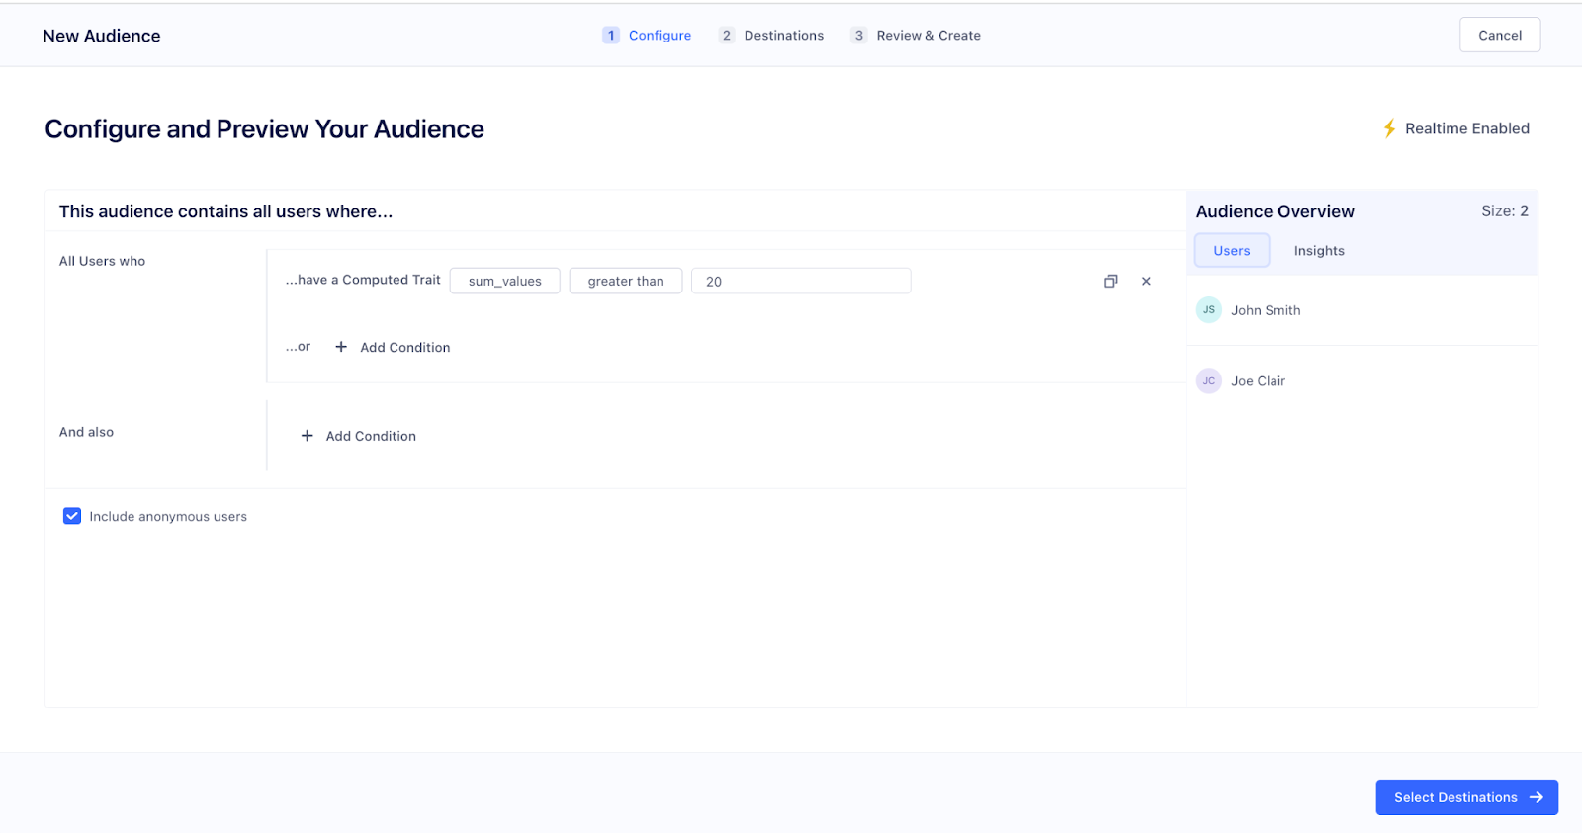Click the John Smith avatar icon
The width and height of the screenshot is (1582, 833).
1208,310
